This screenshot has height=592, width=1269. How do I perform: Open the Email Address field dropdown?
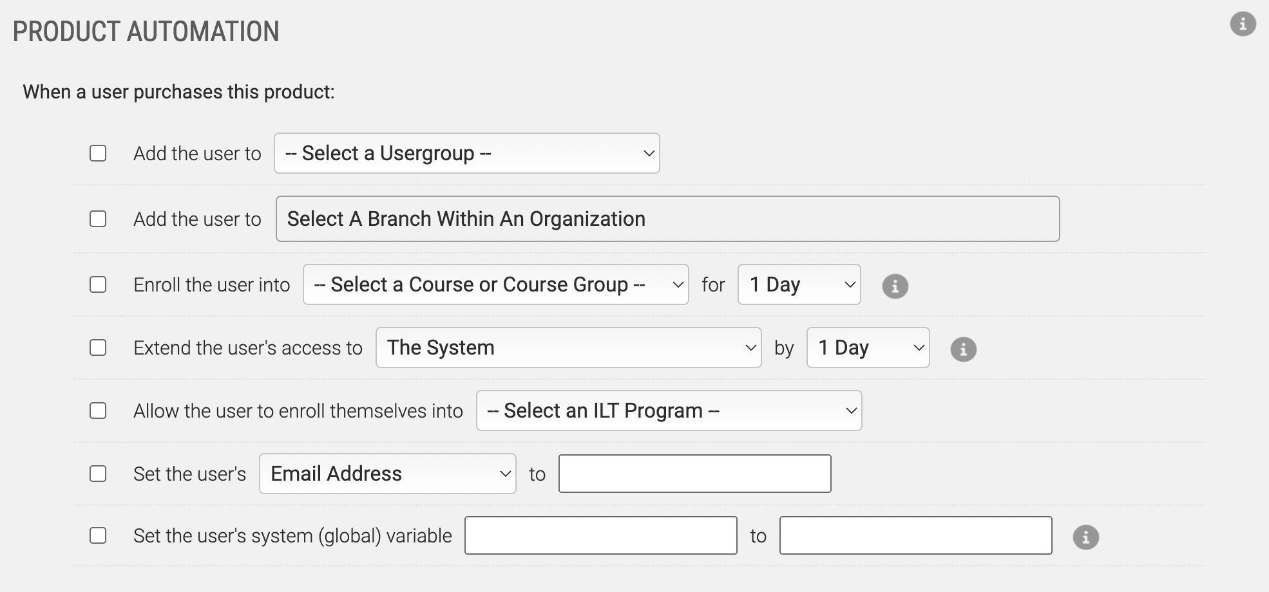[x=388, y=474]
